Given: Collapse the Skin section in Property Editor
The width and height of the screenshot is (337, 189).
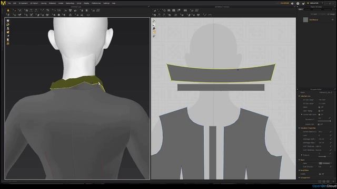Looking at the screenshot, I should 299,160.
